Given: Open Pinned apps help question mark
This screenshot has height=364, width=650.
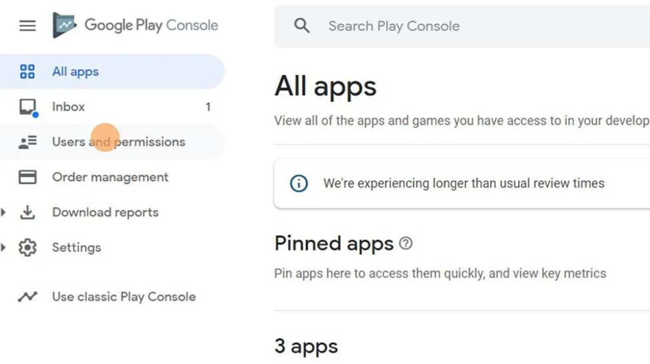Looking at the screenshot, I should pos(405,243).
